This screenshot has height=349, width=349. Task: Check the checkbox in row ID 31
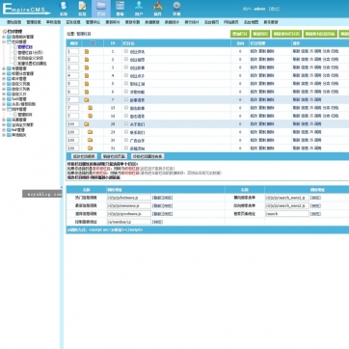(126, 148)
